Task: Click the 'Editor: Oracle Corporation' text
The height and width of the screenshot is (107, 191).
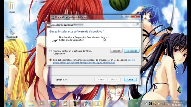Action: 72,40
